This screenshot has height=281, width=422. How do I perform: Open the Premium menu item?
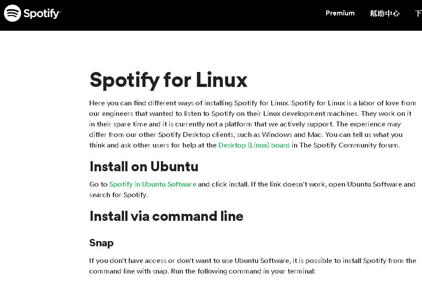(x=340, y=13)
